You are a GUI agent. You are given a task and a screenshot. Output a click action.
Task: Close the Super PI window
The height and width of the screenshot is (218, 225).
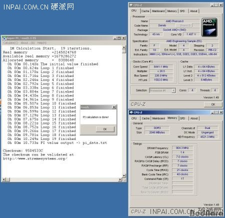(123, 38)
